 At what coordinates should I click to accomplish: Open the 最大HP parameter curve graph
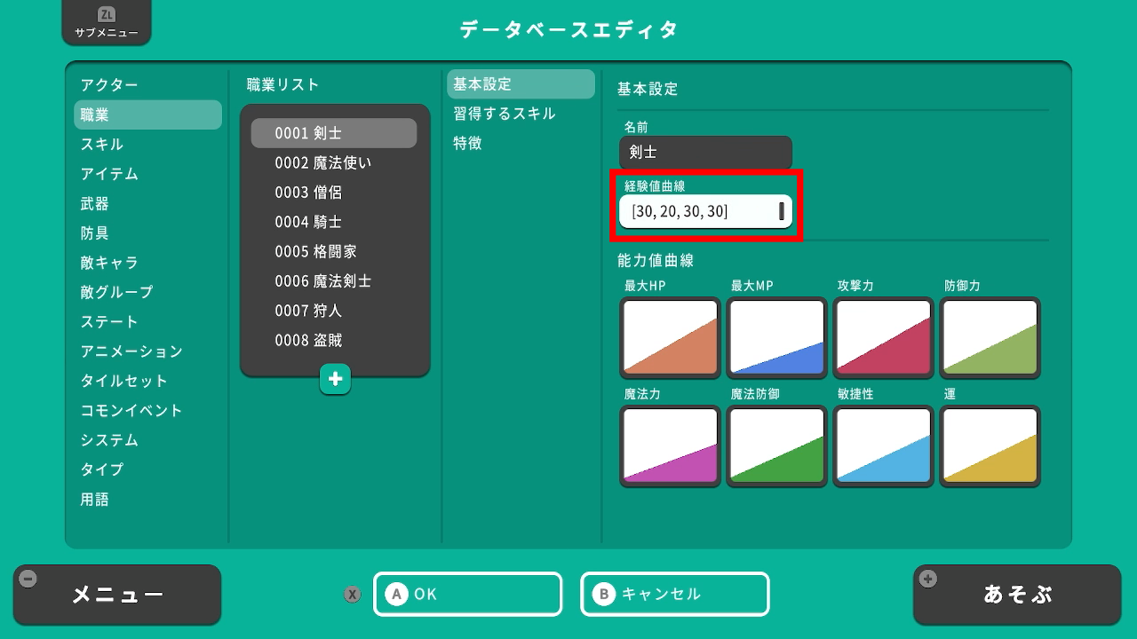(670, 337)
